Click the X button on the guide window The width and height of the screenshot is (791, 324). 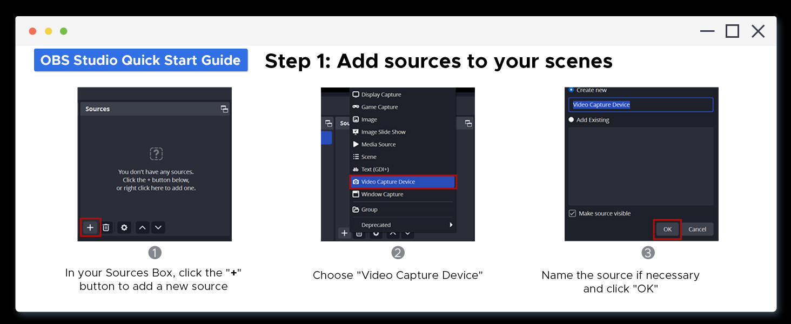(x=758, y=31)
